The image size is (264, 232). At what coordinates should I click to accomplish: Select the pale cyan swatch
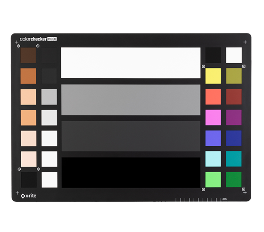click(x=213, y=159)
